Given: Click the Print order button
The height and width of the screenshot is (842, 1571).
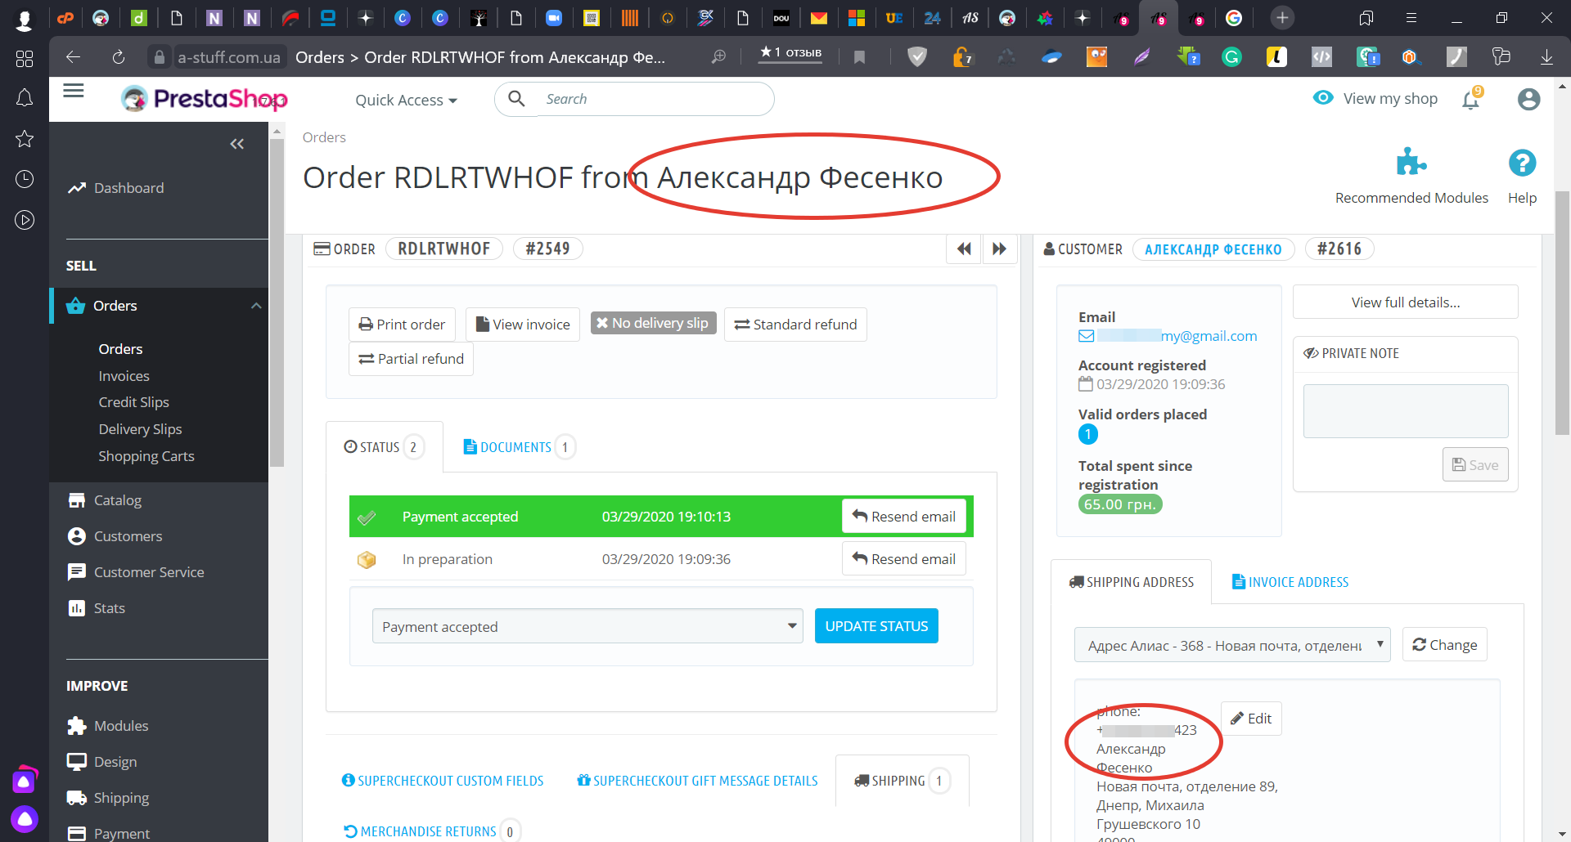Looking at the screenshot, I should click(402, 325).
